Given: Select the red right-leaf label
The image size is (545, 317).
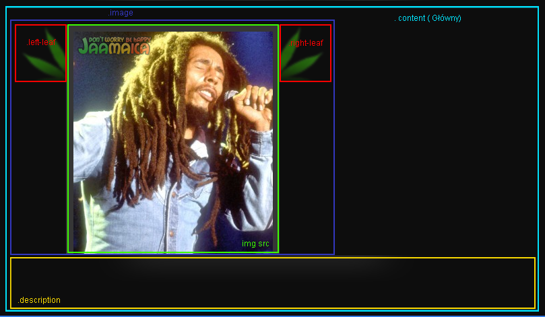Looking at the screenshot, I should coord(306,42).
